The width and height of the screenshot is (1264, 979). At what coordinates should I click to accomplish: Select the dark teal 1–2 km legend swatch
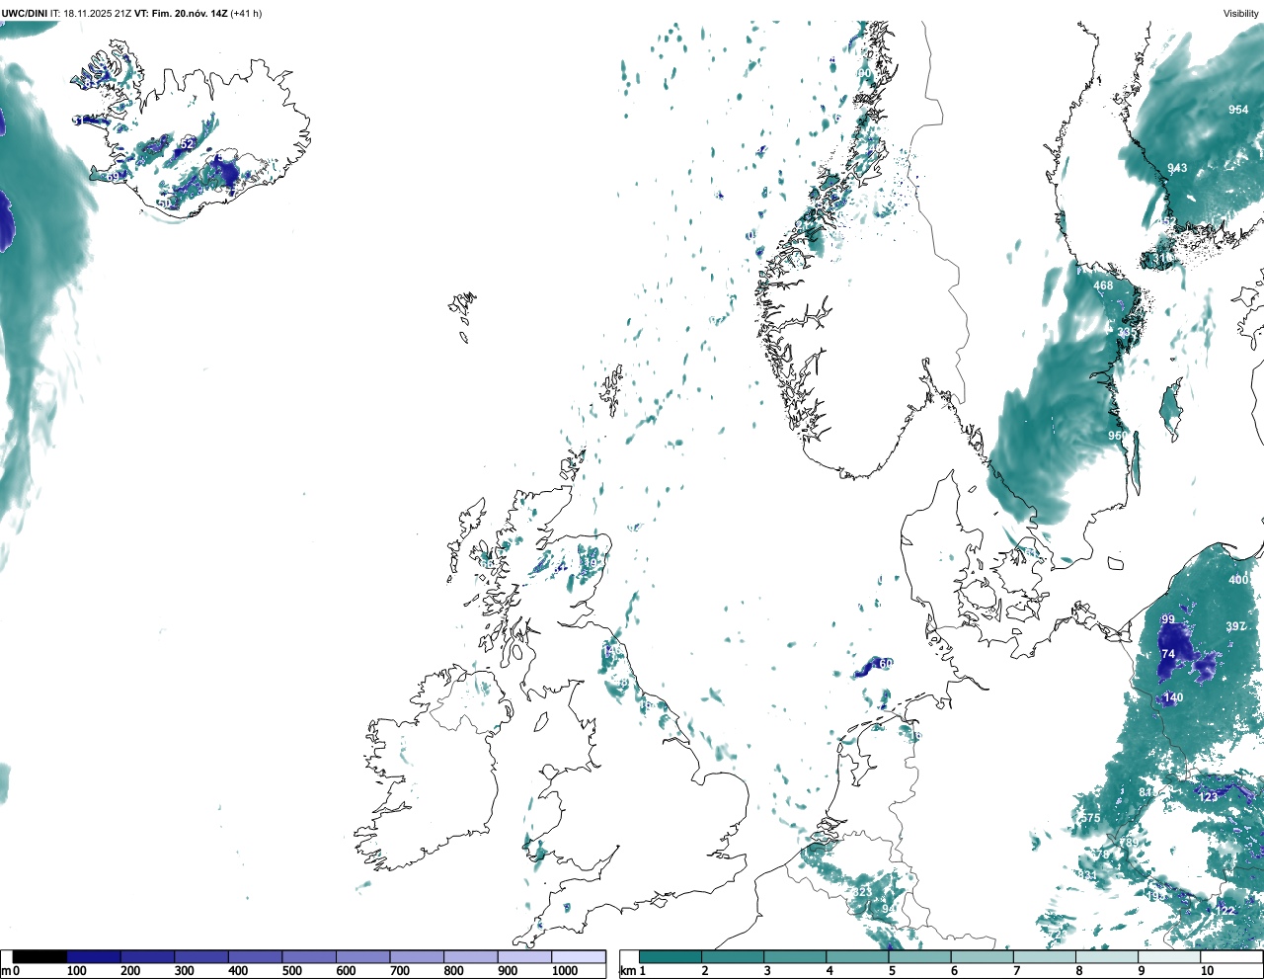671,956
